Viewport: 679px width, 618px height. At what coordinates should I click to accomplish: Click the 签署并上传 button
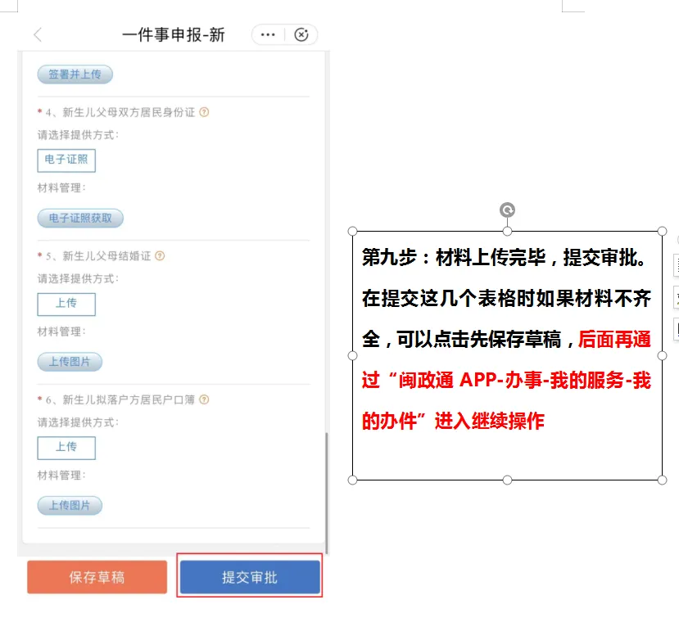[75, 74]
